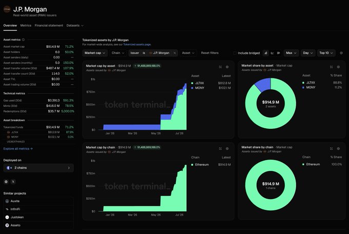Open the Tokenized assets page link
Screen dimensions: 349x234
point(137,45)
